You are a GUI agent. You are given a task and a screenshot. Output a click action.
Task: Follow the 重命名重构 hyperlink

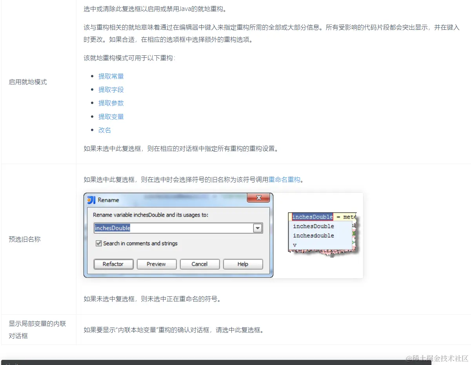(284, 180)
